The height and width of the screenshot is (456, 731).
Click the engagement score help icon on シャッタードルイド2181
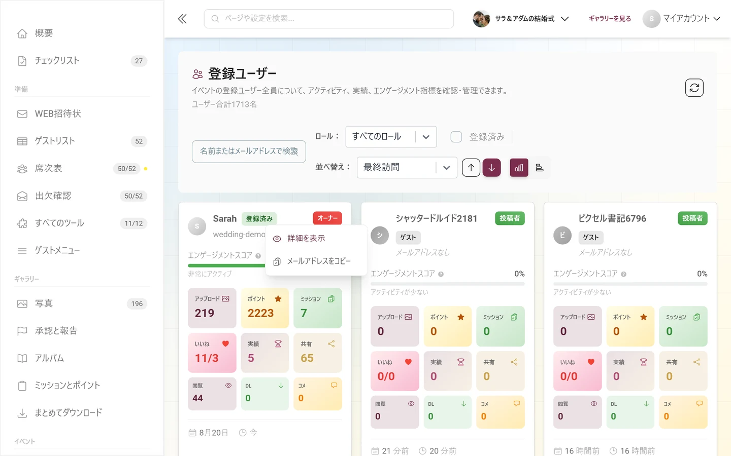tap(441, 274)
